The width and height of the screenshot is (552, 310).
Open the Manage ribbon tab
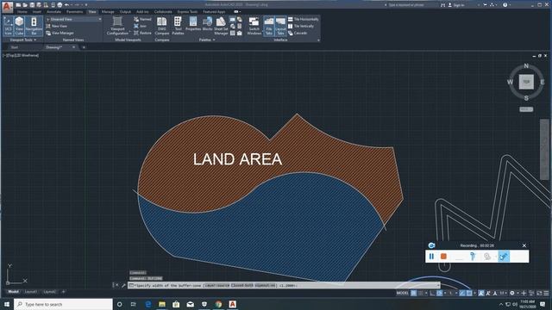[x=108, y=11]
